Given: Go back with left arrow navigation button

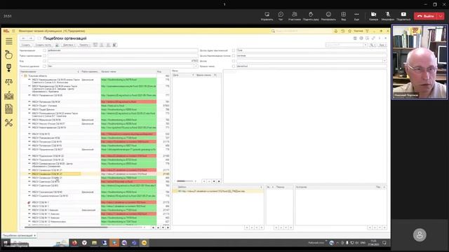Looking at the screenshot, I should pyautogui.click(x=24, y=38).
